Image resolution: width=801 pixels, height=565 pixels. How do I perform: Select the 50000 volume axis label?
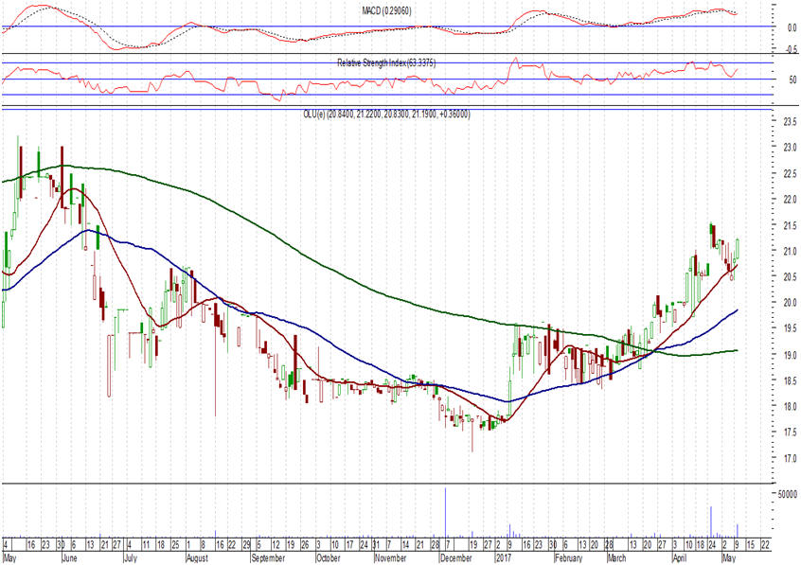click(785, 494)
